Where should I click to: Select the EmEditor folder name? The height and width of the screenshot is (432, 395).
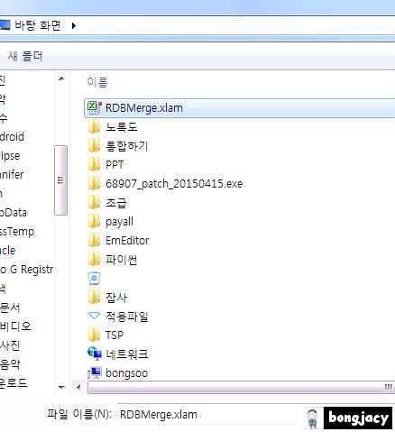click(x=127, y=241)
